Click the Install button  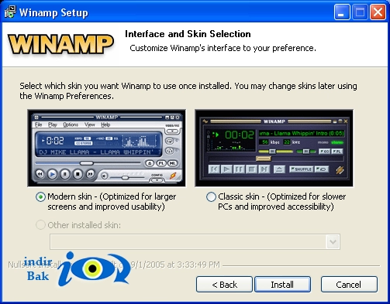click(282, 285)
